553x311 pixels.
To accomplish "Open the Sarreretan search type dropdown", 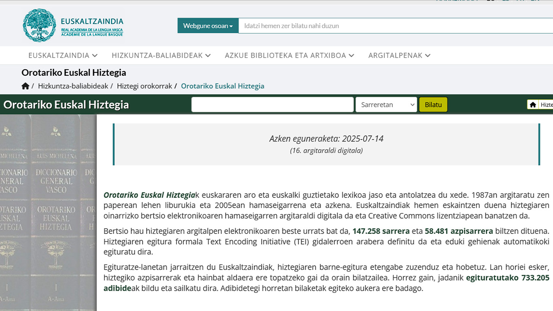I will pyautogui.click(x=386, y=104).
